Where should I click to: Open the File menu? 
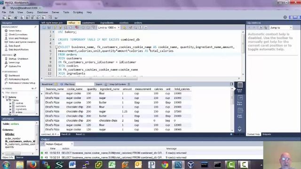point(4,12)
